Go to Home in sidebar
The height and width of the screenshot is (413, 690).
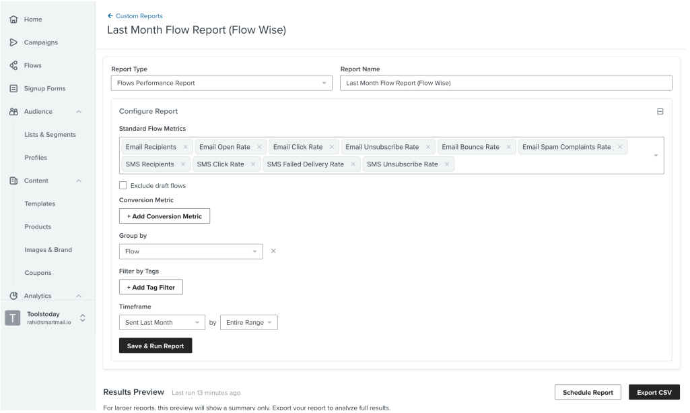point(33,20)
